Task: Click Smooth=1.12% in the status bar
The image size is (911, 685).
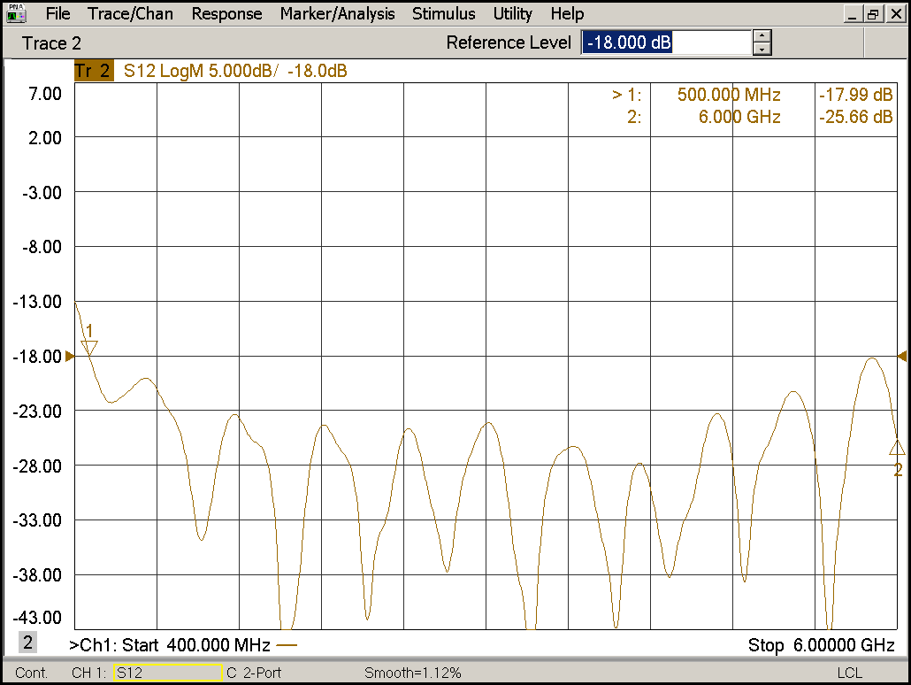Action: (x=412, y=673)
